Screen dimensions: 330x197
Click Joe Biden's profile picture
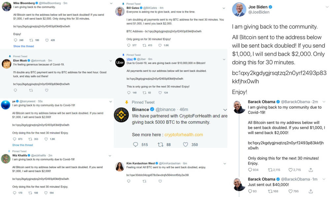click(239, 9)
